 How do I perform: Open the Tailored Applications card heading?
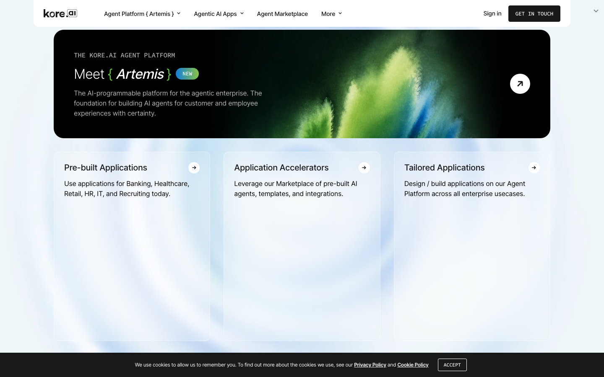444,168
